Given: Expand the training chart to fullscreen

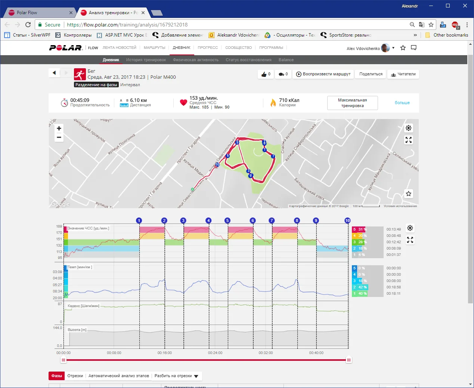Looking at the screenshot, I should point(410,240).
